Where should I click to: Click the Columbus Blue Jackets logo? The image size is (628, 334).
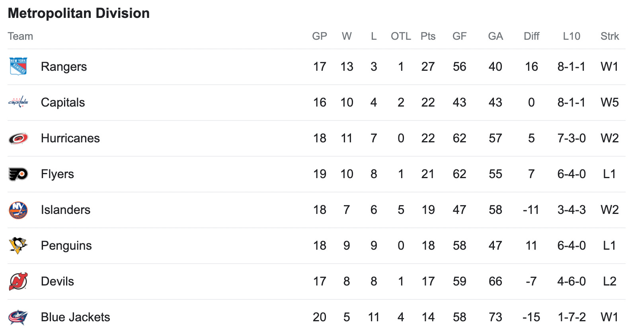coord(18,317)
